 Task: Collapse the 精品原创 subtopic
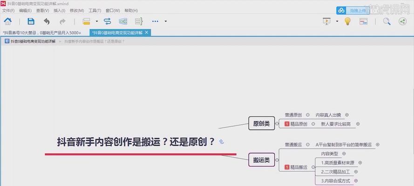point(313,124)
